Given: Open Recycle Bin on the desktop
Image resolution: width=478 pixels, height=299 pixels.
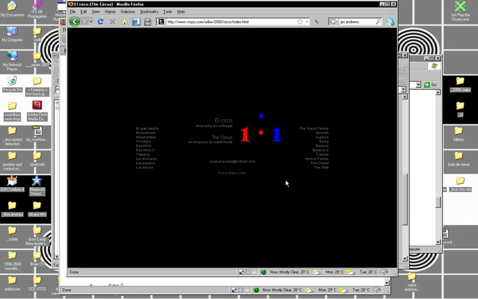Looking at the screenshot, I should [12, 83].
